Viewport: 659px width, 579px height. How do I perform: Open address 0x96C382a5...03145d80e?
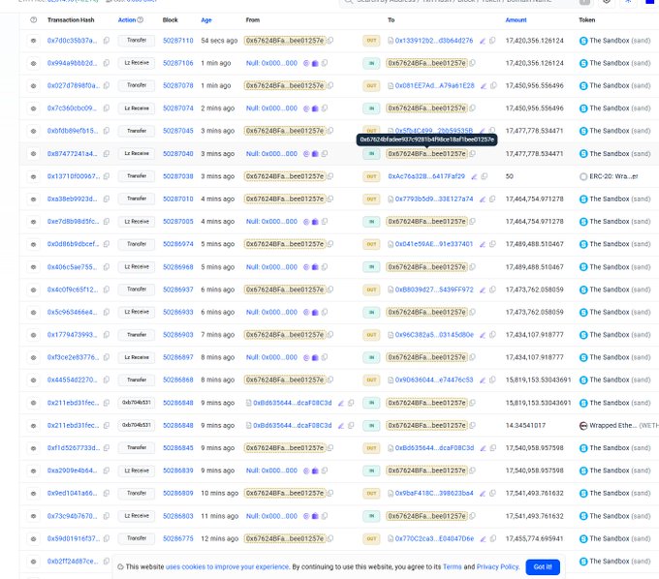point(434,335)
